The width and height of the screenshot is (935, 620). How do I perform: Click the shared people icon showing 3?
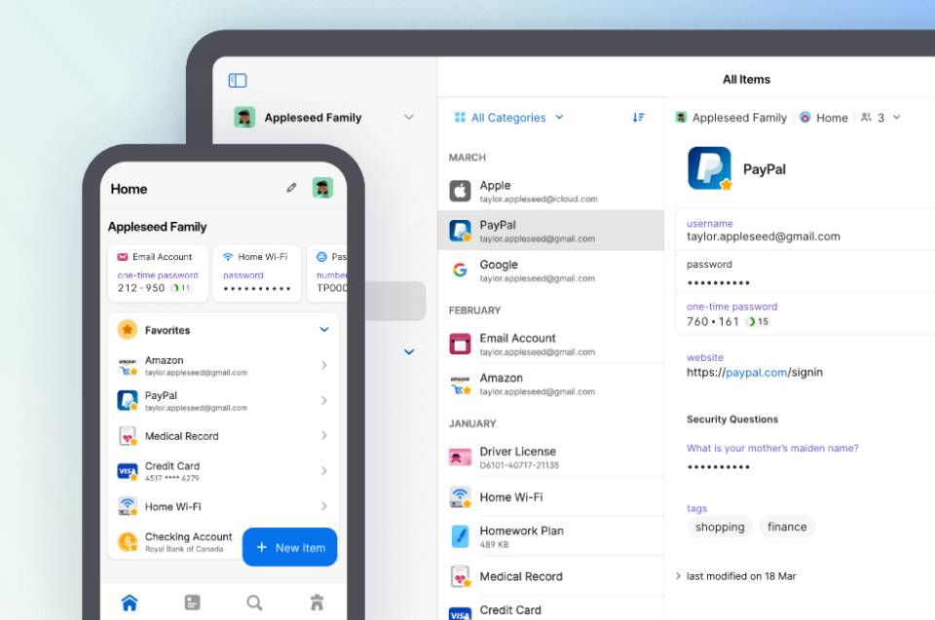pos(866,118)
